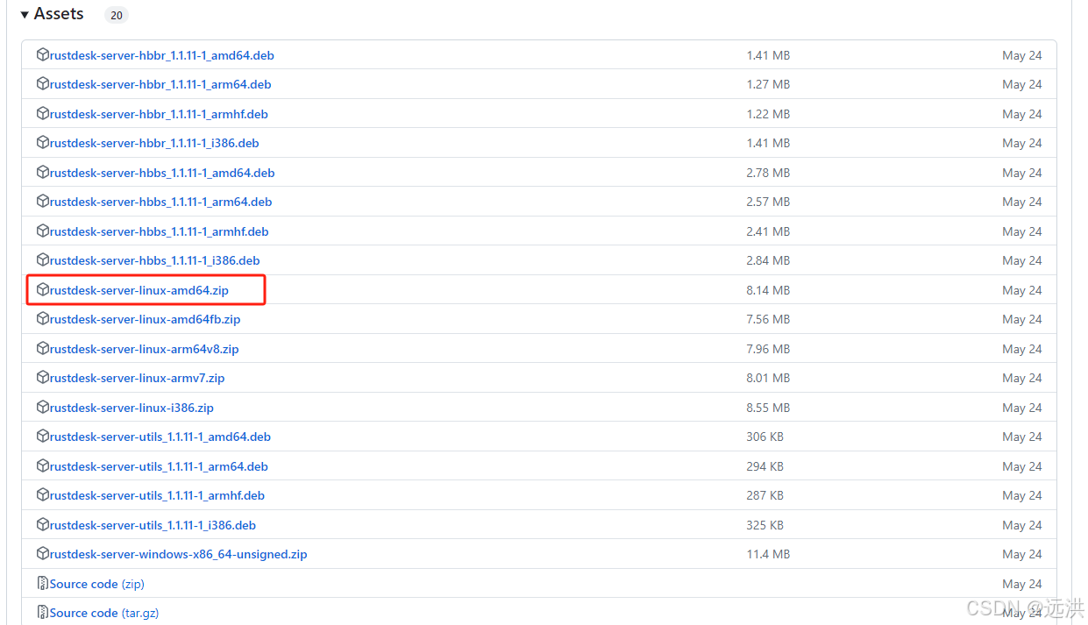Click the 325 KB size of utils i386.deb
The width and height of the screenshot is (1088, 625).
click(x=764, y=525)
